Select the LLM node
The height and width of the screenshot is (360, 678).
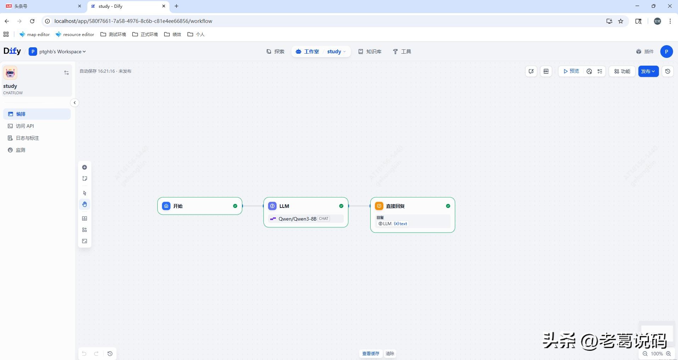306,212
